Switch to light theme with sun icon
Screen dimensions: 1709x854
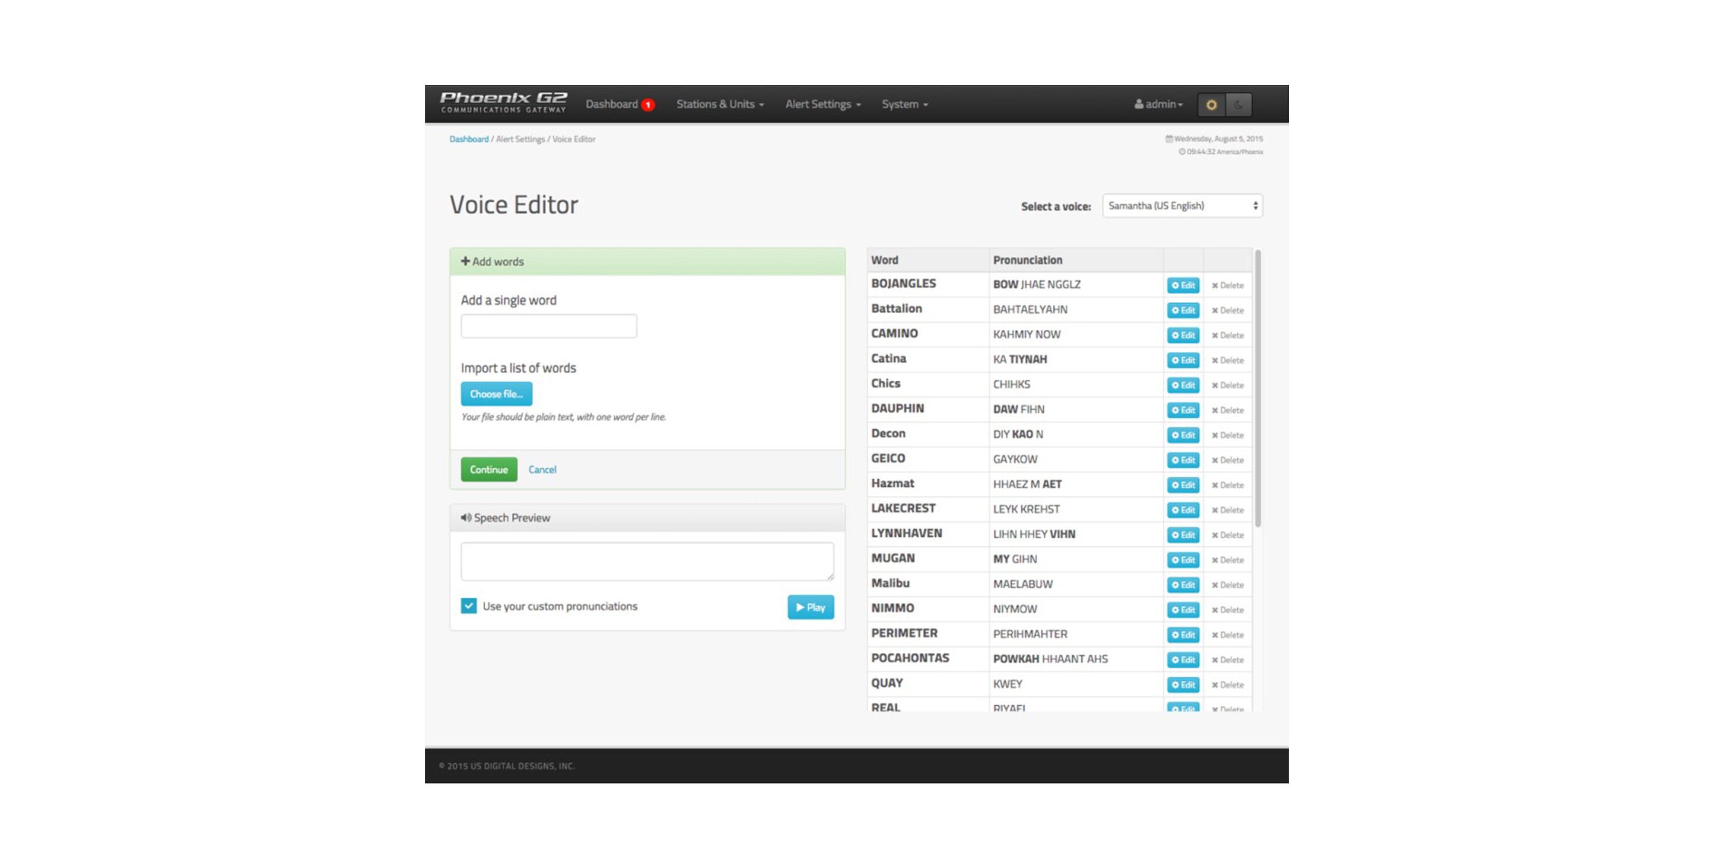[x=1211, y=105]
